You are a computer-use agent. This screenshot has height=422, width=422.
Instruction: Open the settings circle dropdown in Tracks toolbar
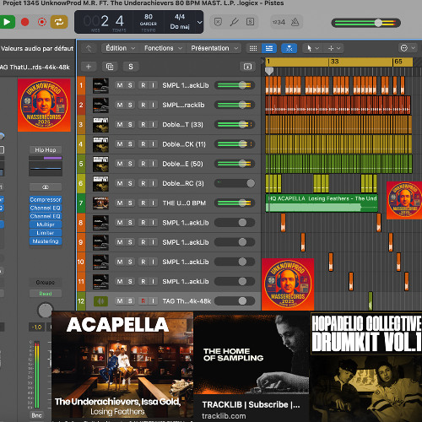pyautogui.click(x=408, y=48)
